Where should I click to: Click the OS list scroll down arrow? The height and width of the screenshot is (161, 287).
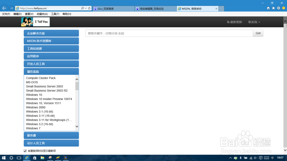(77, 126)
